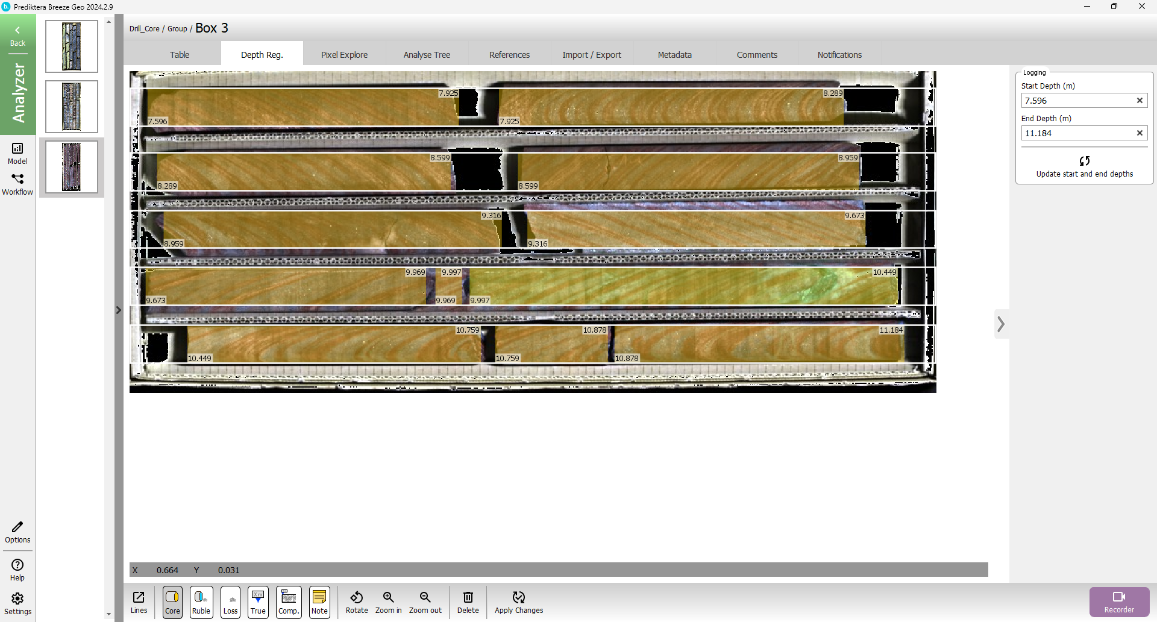The height and width of the screenshot is (622, 1157).
Task: Select the True depth tool
Action: (x=258, y=602)
